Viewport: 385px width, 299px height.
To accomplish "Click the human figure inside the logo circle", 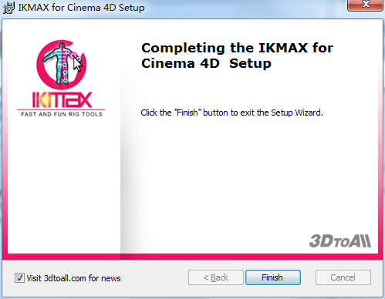I will click(x=60, y=64).
